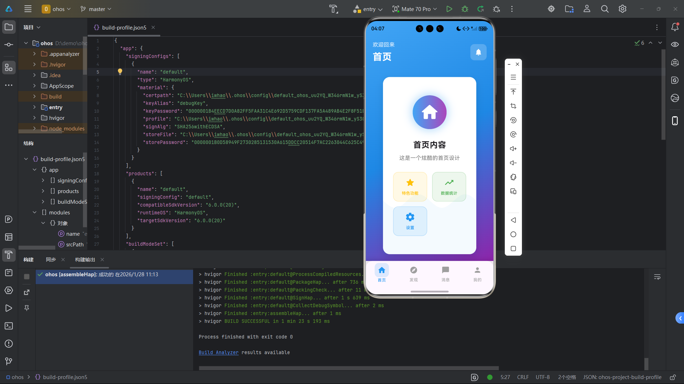Viewport: 684px width, 384px height.
Task: Expand the entry folder in project tree
Action: point(34,107)
